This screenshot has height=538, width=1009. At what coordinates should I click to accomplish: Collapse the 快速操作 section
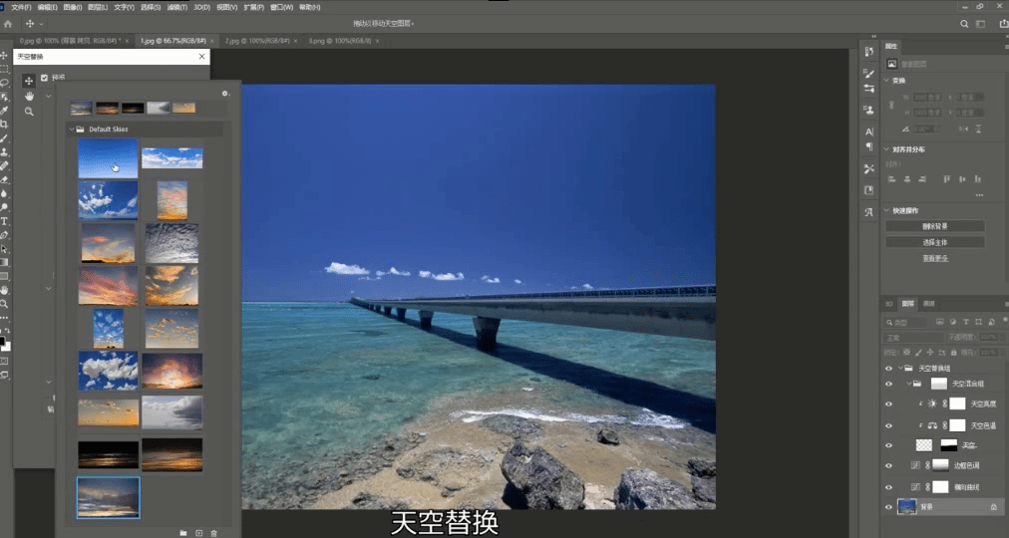click(x=886, y=210)
